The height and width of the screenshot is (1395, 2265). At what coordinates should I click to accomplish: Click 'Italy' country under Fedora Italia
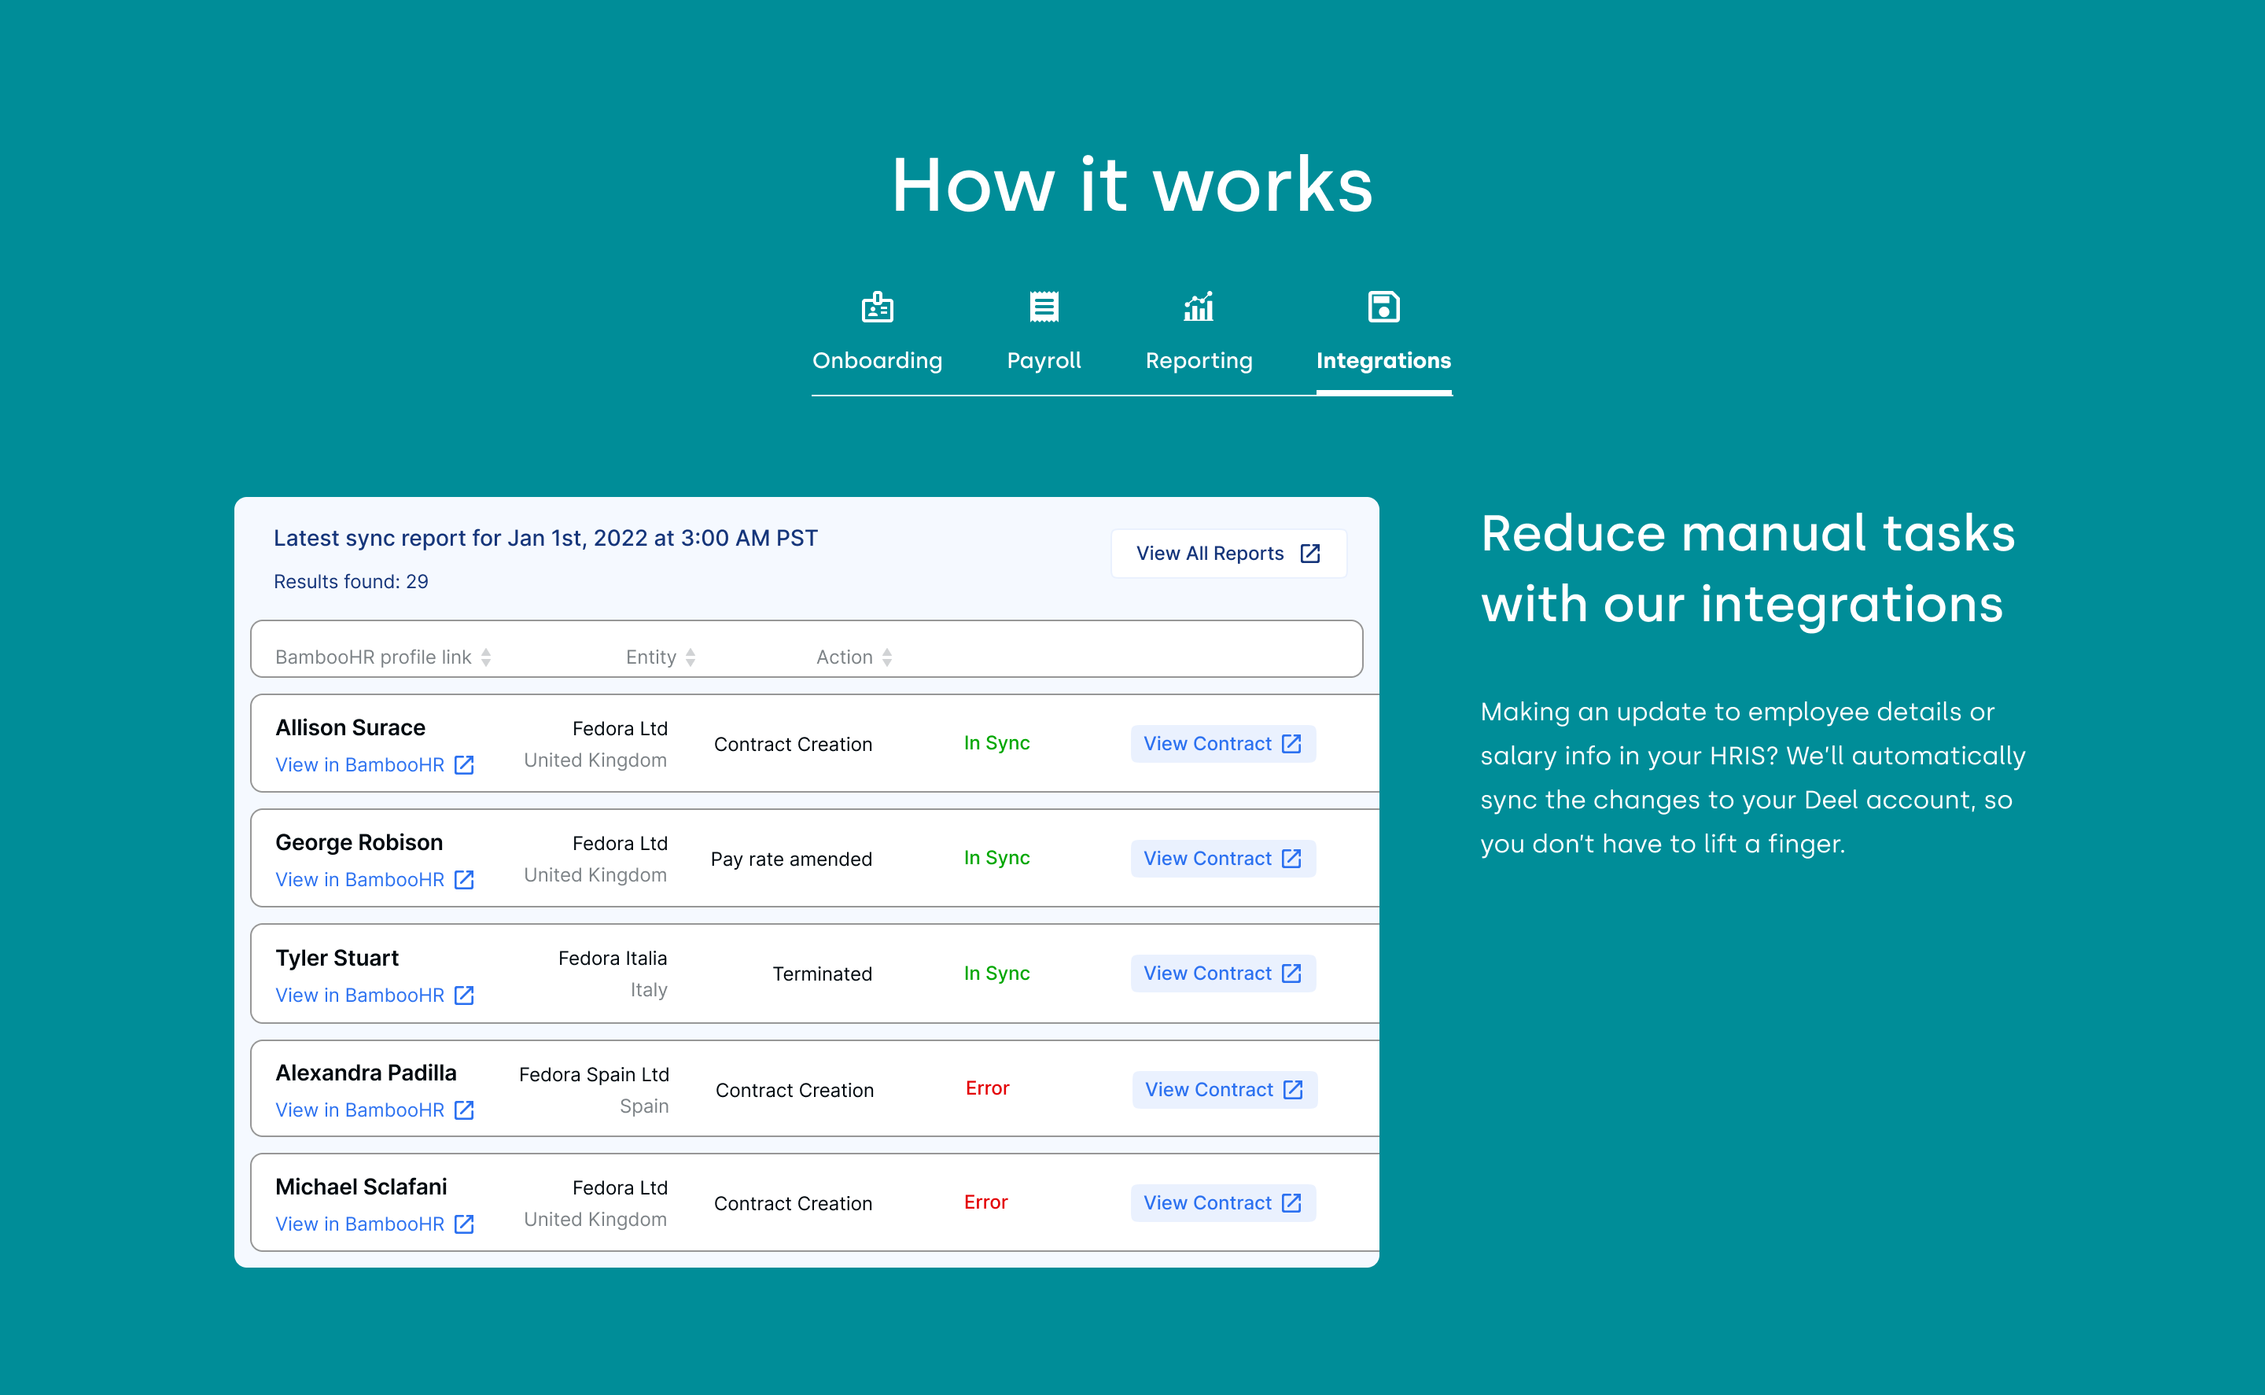(x=649, y=990)
